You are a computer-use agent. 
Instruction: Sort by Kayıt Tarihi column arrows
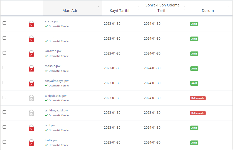click(138, 8)
